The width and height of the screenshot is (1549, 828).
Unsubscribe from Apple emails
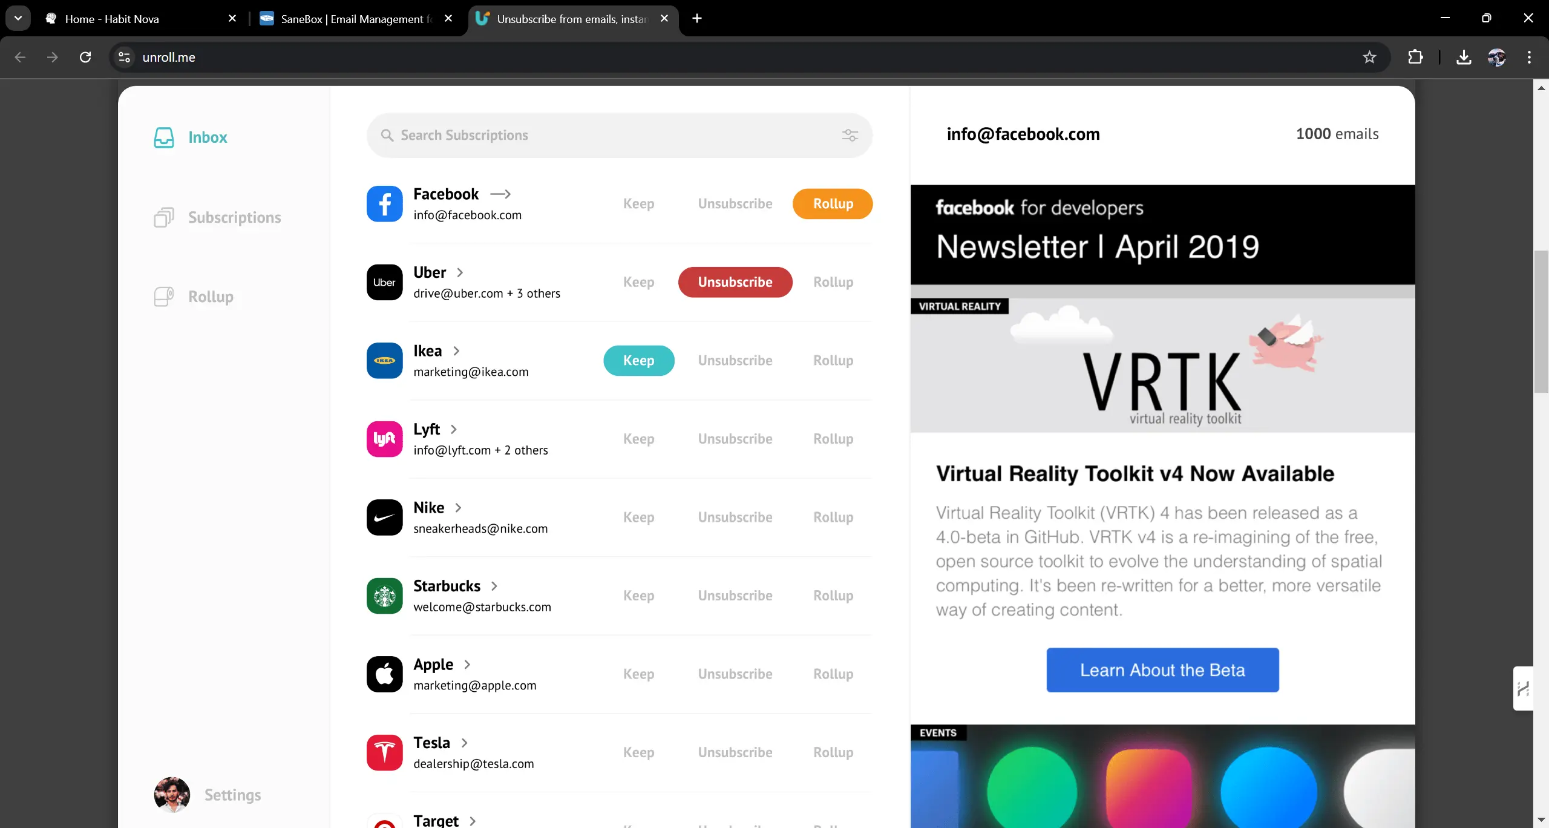pos(735,674)
